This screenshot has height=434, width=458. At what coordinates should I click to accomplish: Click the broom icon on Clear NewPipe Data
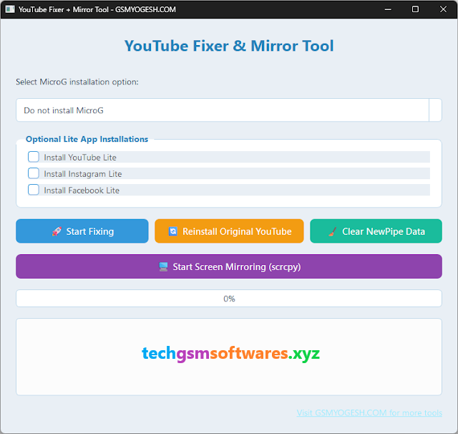click(x=332, y=231)
